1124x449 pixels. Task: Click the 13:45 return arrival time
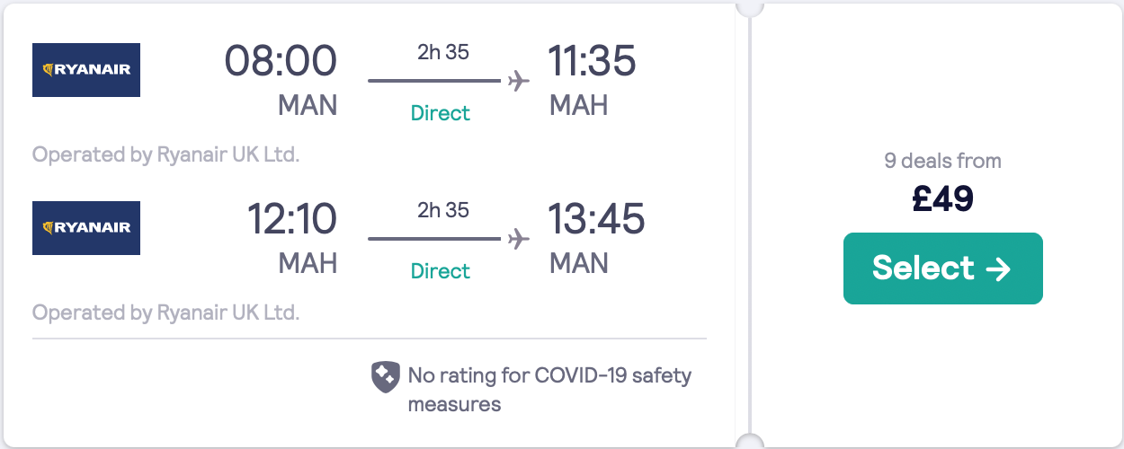tap(596, 219)
